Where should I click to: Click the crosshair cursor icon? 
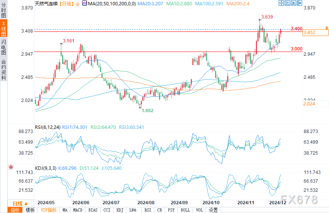click(x=281, y=3)
